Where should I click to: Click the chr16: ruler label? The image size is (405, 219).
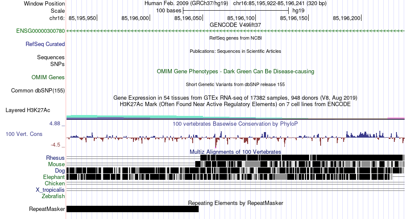click(57, 18)
